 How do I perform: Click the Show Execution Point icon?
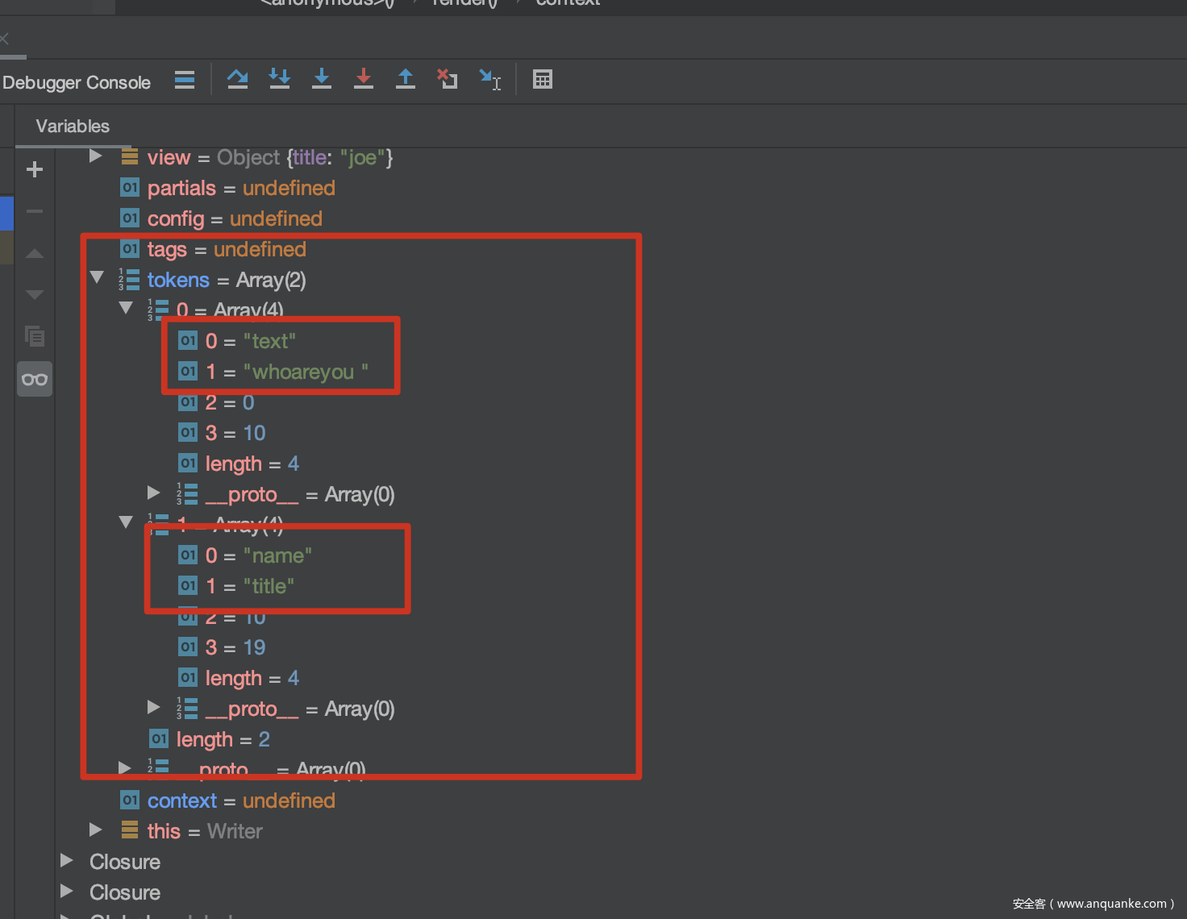pos(185,79)
